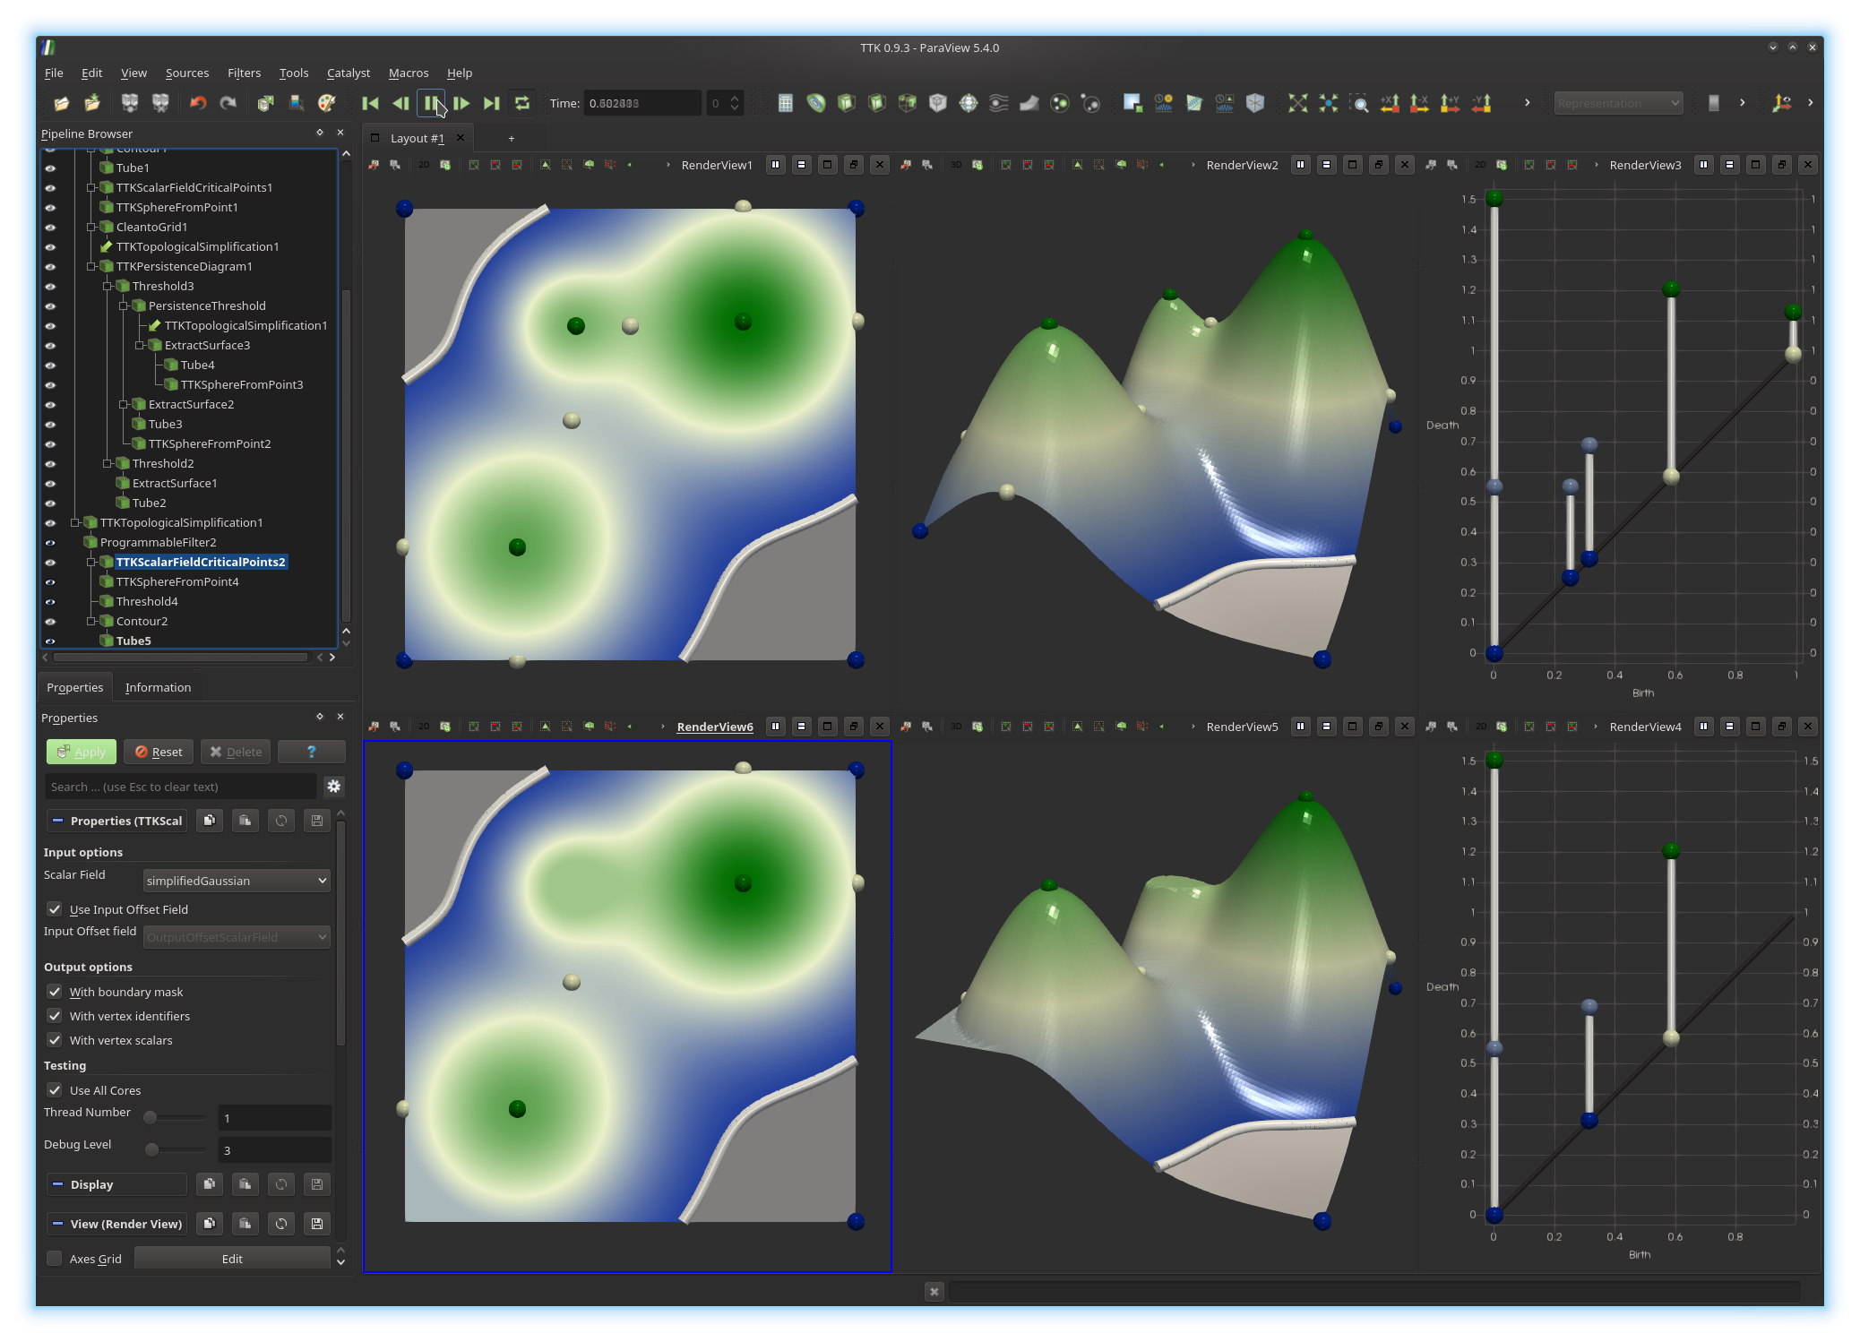Screen dimensions: 1860x1342
Task: Uncheck Use Input Offset Field
Action: (x=55, y=909)
